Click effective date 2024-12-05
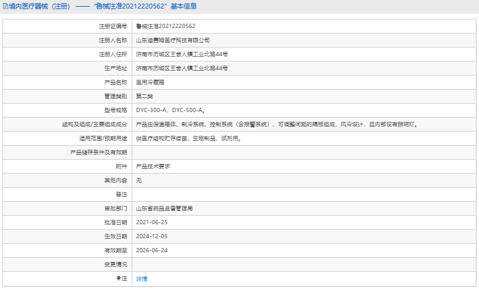 coord(152,236)
